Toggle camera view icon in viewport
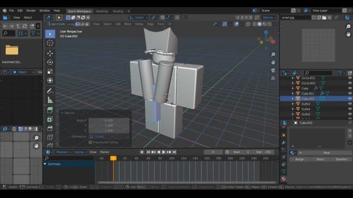Viewport: 353px width, 198px height. (x=273, y=70)
